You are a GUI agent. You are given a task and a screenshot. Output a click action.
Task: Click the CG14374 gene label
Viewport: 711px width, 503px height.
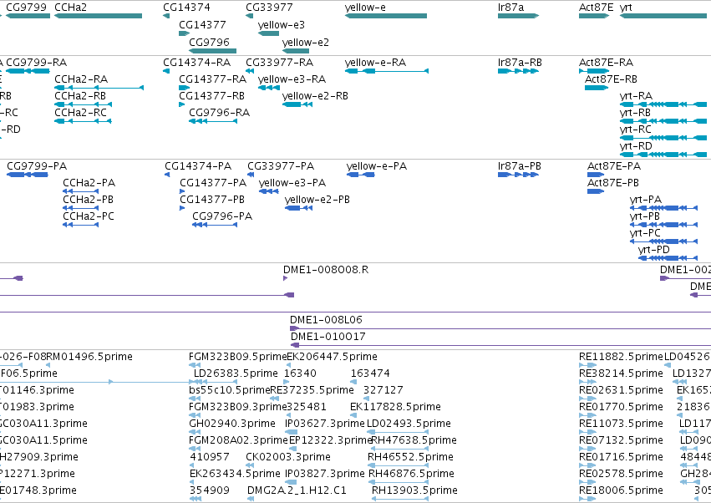click(186, 8)
